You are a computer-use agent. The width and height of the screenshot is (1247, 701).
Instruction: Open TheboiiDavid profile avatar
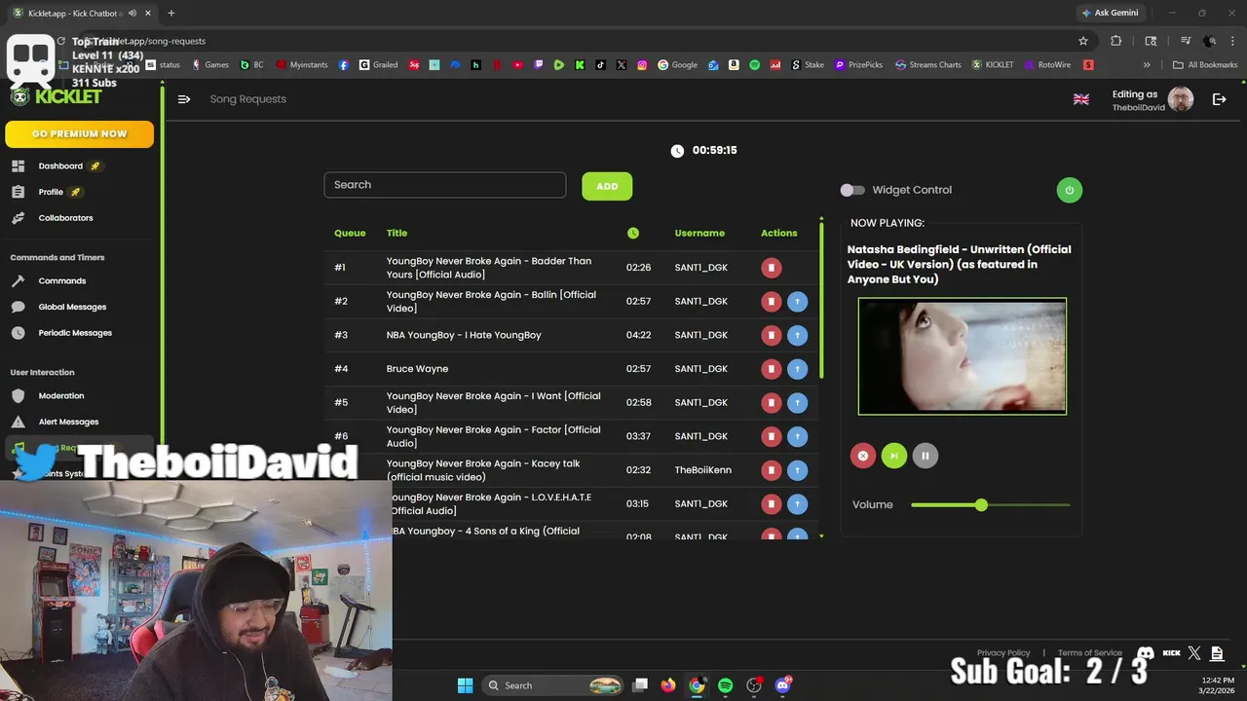tap(1181, 99)
